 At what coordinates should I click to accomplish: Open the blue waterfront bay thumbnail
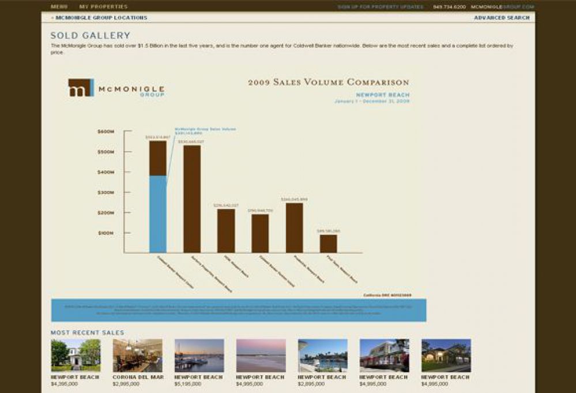point(322,355)
